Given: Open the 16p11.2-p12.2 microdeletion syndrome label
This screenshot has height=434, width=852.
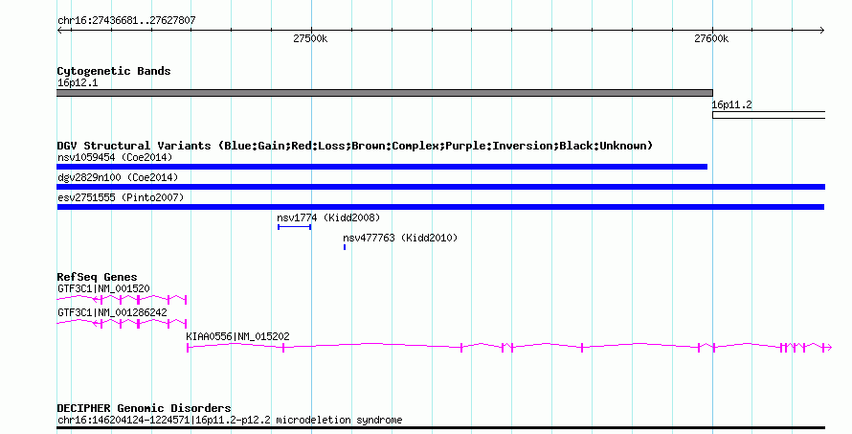Looking at the screenshot, I should [230, 421].
